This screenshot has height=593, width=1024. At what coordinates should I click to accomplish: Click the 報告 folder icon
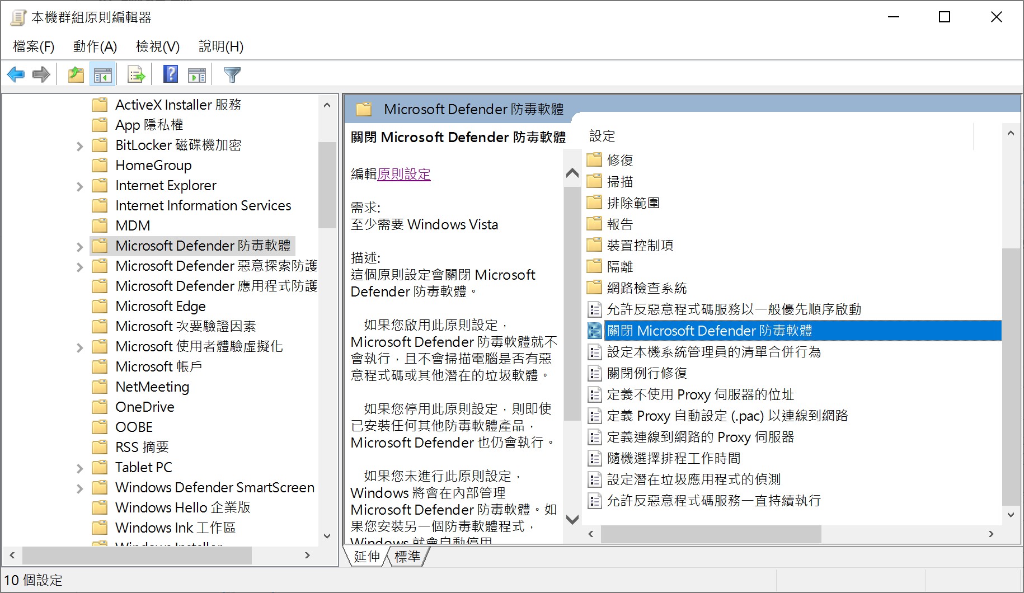(x=594, y=224)
